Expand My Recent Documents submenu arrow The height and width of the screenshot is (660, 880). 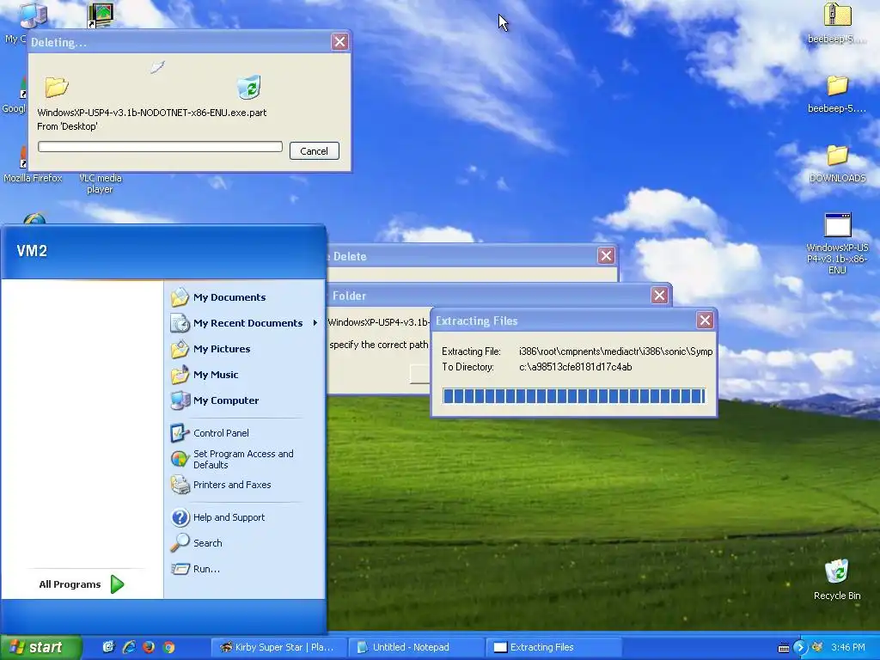(x=315, y=323)
